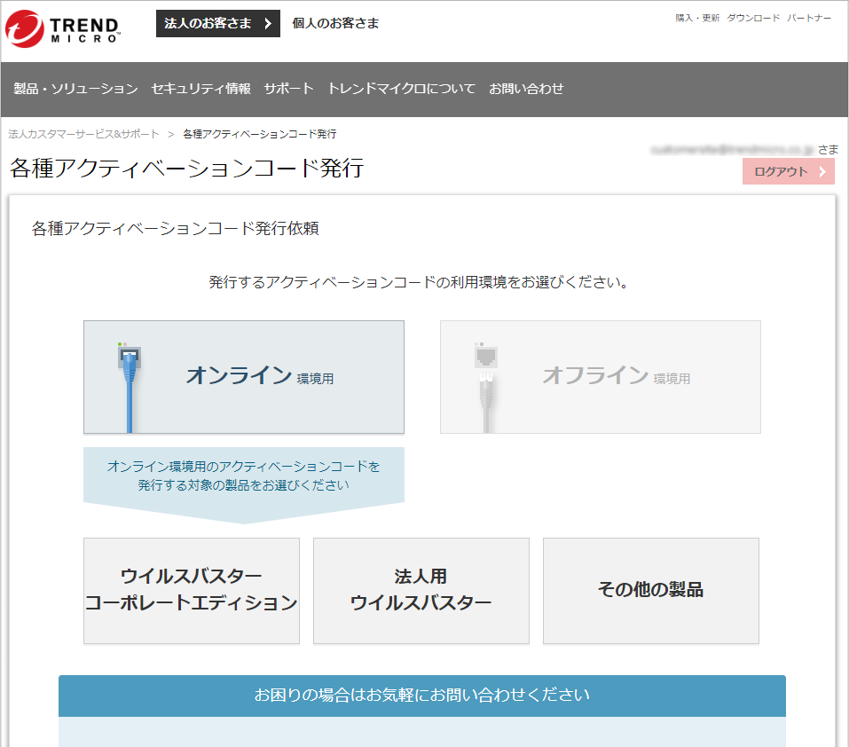
Task: Click the 購入・更新 link
Action: tap(697, 18)
